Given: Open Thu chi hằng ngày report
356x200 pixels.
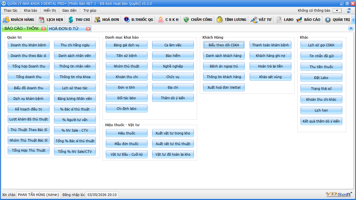Looking at the screenshot, I should click(x=75, y=45).
